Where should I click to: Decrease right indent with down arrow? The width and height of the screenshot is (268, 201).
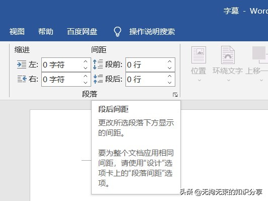86,83
